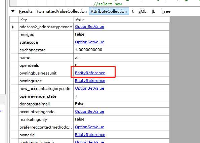Screen dimensions: 200x143
Task: Select the address2_addresstypecode row arrow indicator
Action: coord(13,27)
